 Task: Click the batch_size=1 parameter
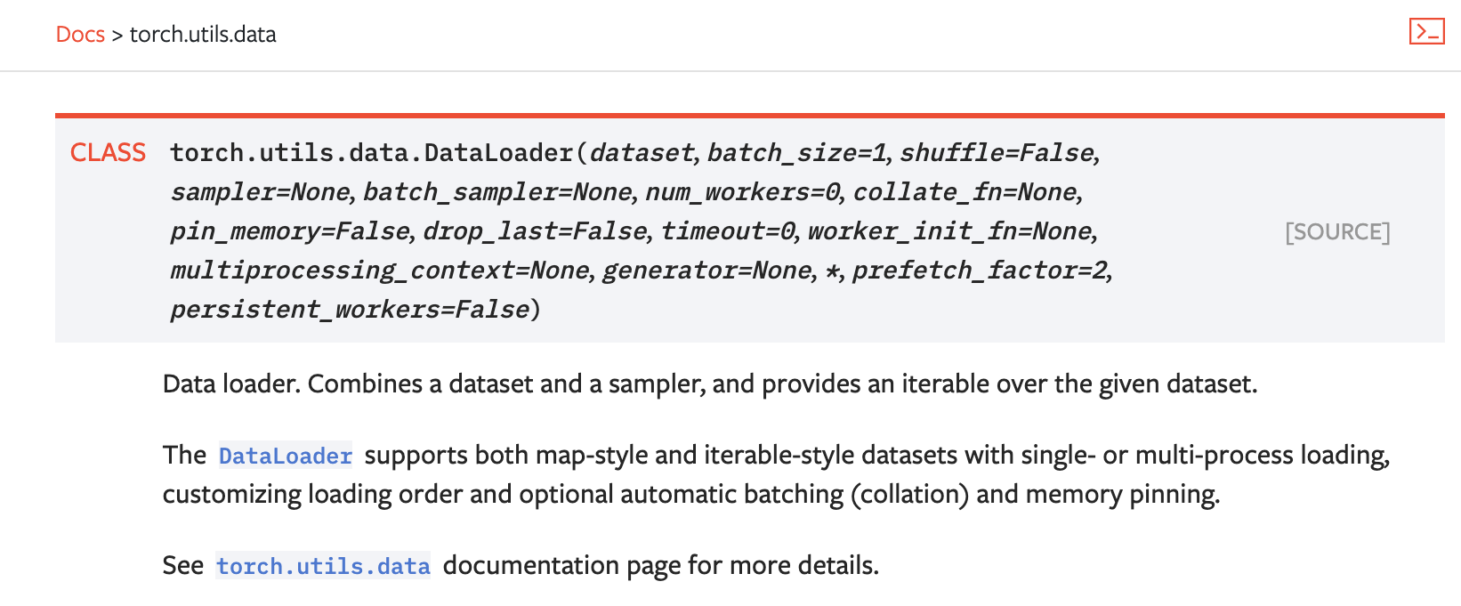coord(797,153)
